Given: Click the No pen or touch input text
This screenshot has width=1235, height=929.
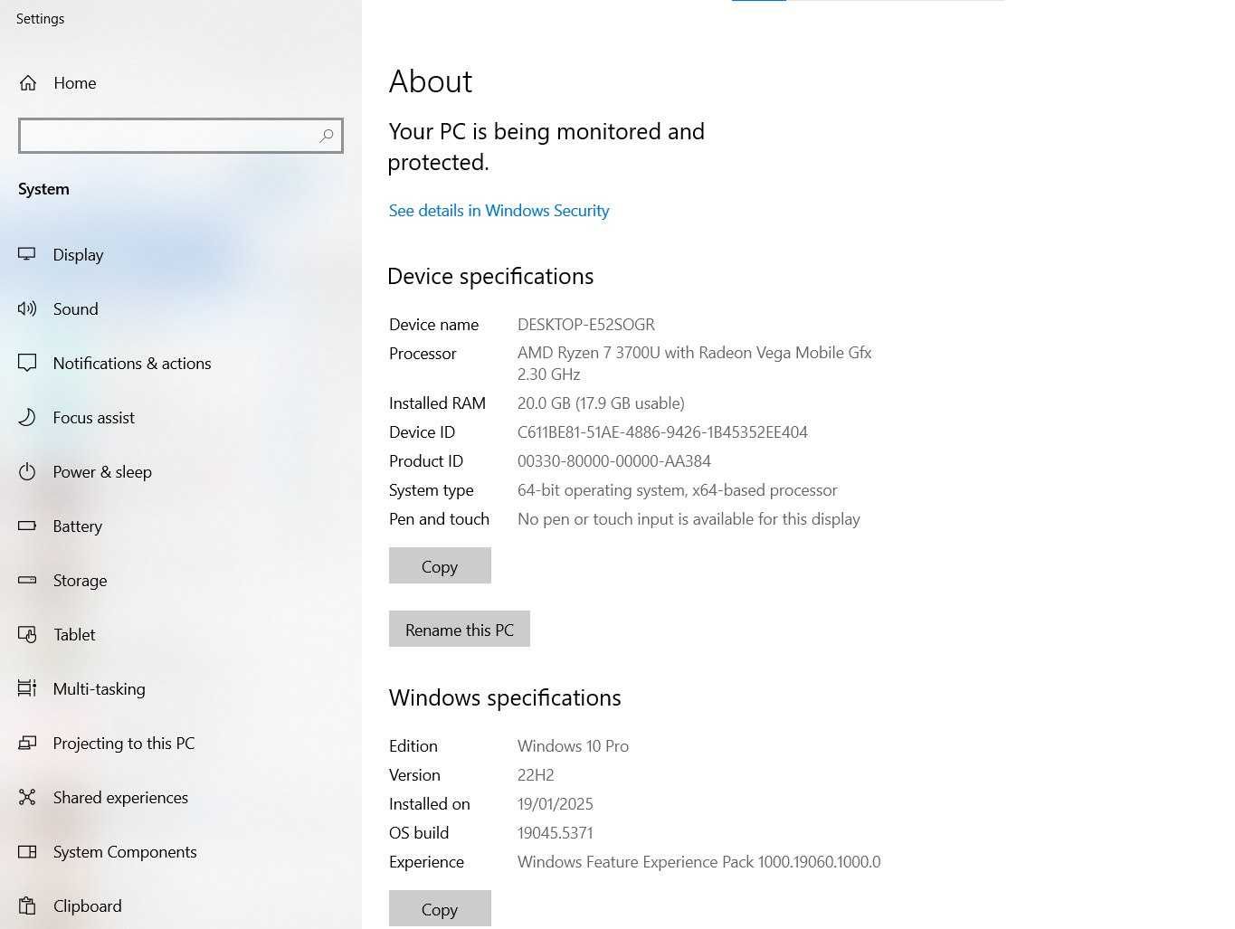Looking at the screenshot, I should (689, 519).
